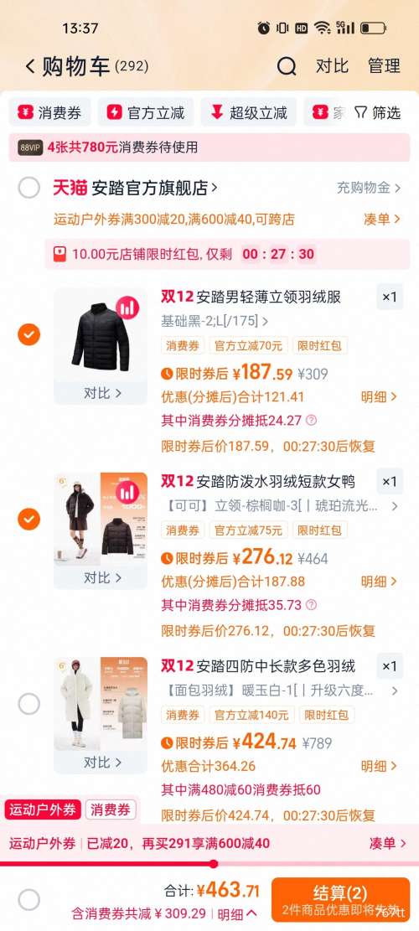Open the cart search magnifier icon
The height and width of the screenshot is (931, 419).
click(x=286, y=66)
